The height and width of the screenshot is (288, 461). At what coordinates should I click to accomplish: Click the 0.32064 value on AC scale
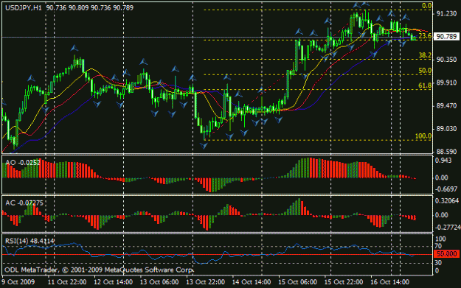click(447, 201)
